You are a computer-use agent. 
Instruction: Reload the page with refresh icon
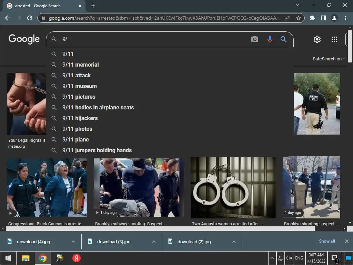click(30, 18)
